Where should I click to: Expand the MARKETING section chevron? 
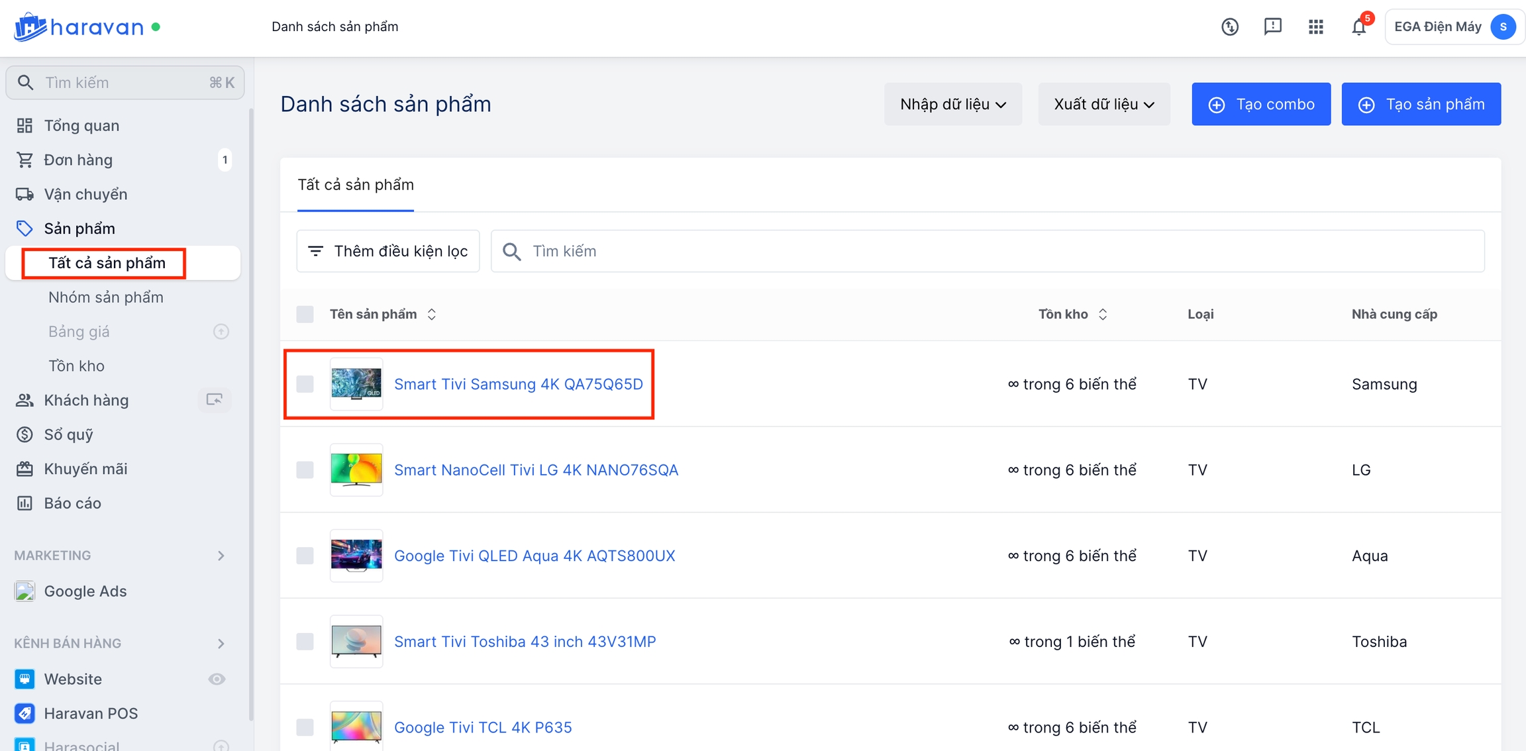[x=221, y=556]
